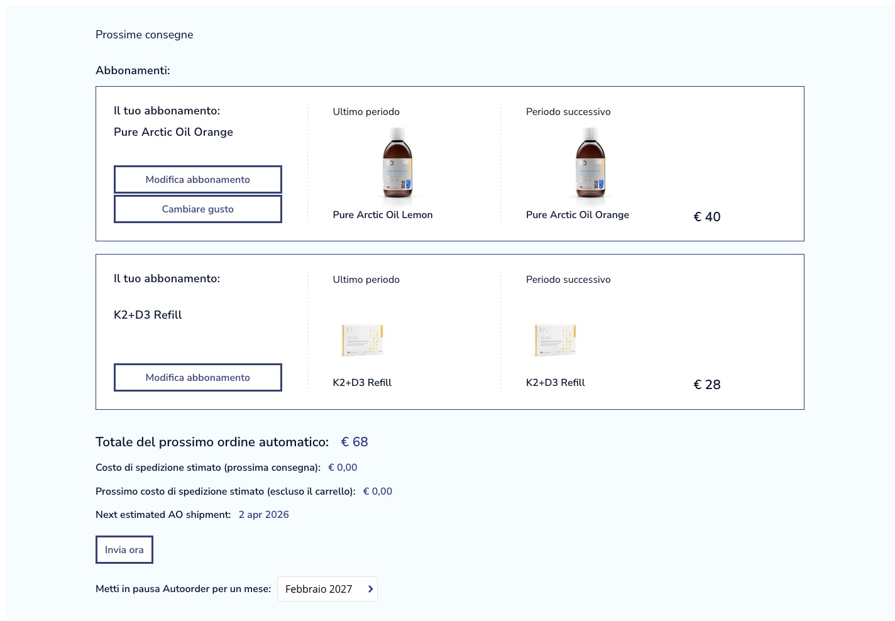This screenshot has height=621, width=895.
Task: Click 'Next estimated AO shipment:' label
Action: 163,515
